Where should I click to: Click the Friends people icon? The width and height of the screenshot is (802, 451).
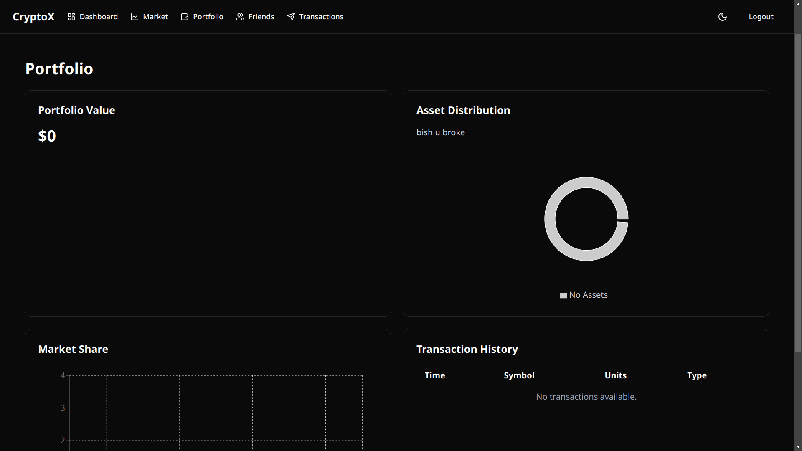[240, 17]
